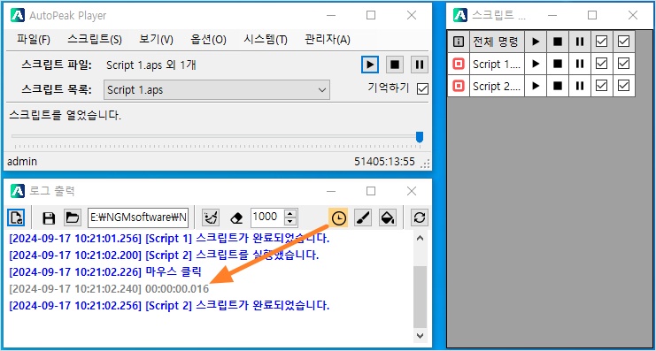The image size is (656, 351).
Task: Click the AutoPeak Player title bar app icon
Action: 18,15
